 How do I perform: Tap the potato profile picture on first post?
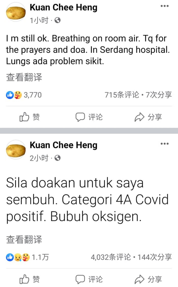point(16,13)
